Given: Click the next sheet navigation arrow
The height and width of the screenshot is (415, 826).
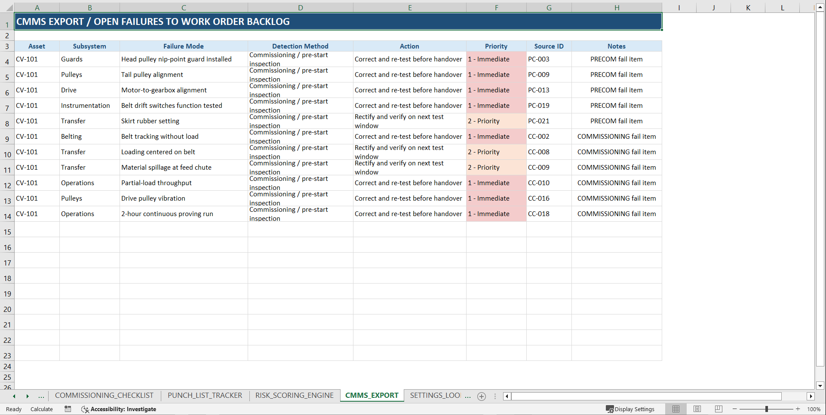Looking at the screenshot, I should pyautogui.click(x=28, y=396).
